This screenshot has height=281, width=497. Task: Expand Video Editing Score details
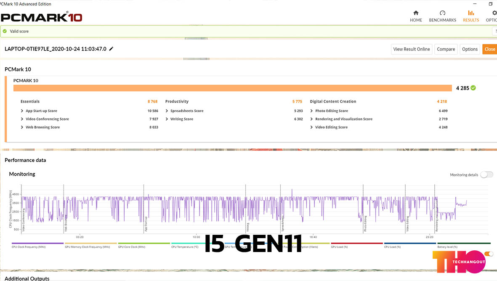pos(311,127)
